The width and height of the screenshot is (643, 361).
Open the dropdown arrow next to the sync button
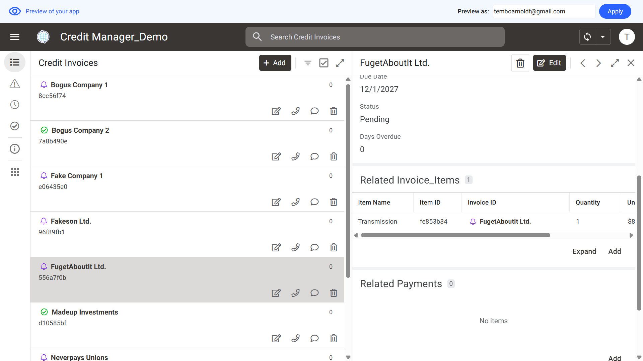click(603, 37)
